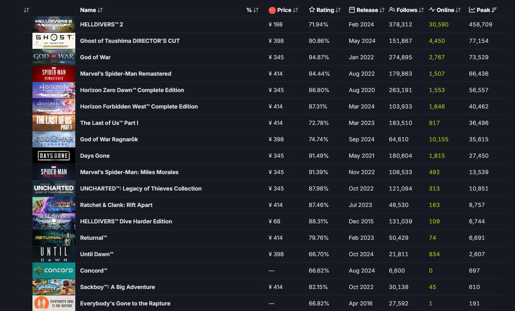Select Marvel's Spider-Man Remastered thumbnail

[54, 74]
